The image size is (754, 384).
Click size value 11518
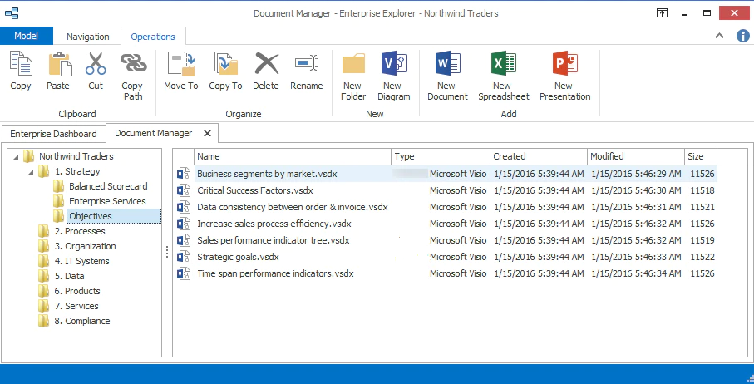pyautogui.click(x=702, y=191)
